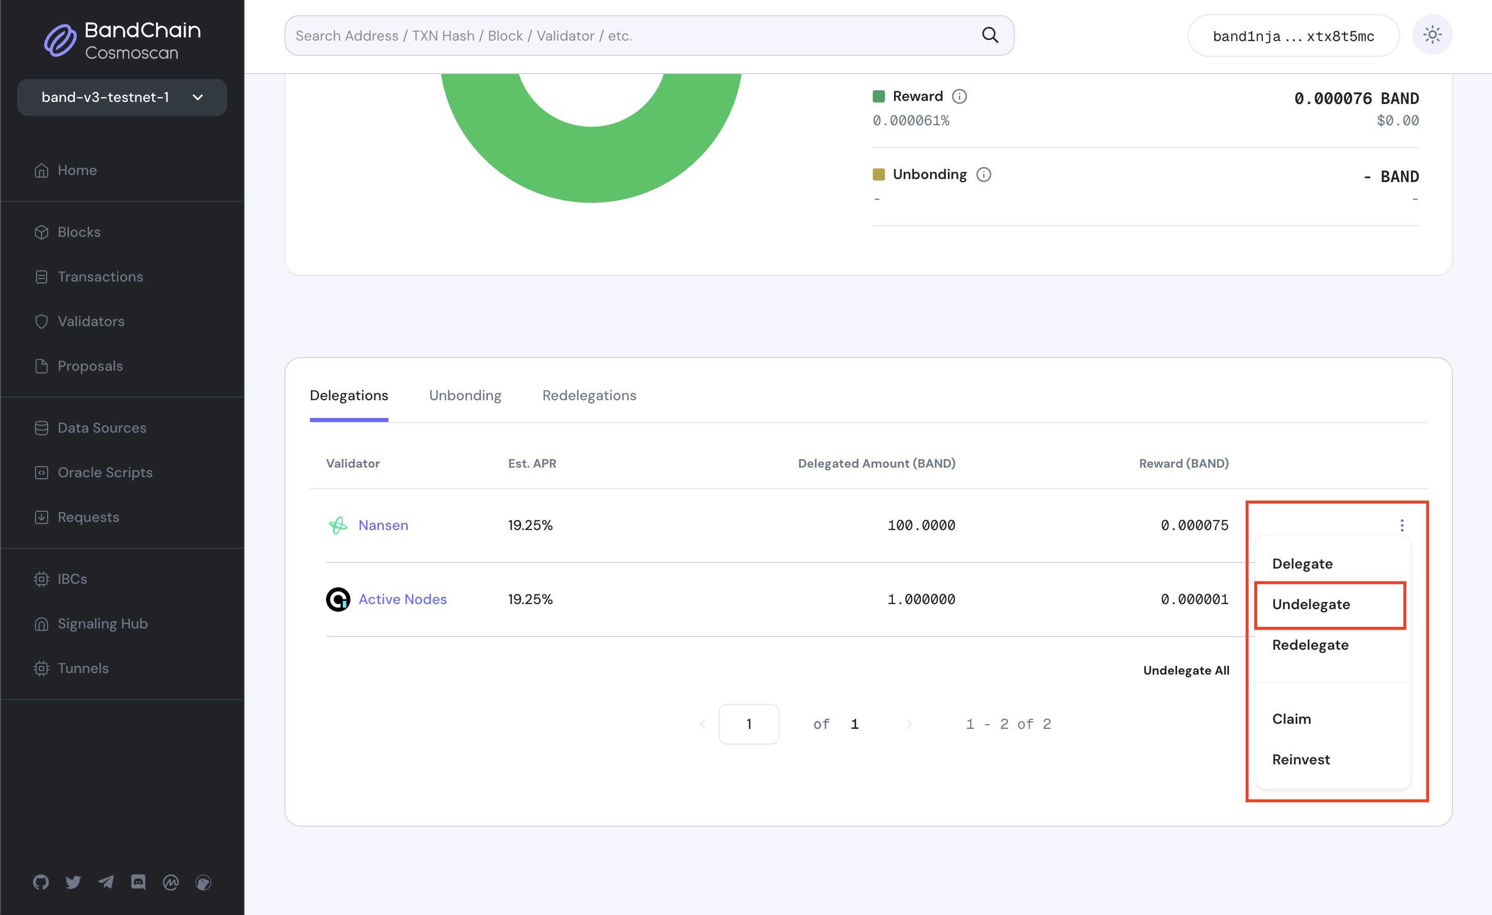Click the green Reward color swatch

point(878,96)
